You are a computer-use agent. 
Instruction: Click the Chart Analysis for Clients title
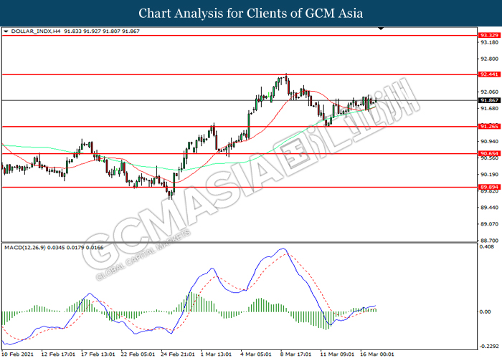(251, 14)
